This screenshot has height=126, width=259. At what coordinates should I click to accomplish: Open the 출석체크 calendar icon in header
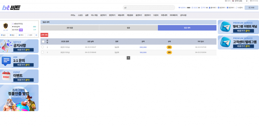209,8
